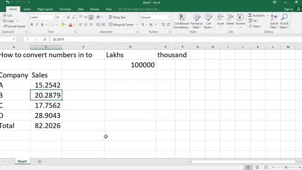The height and width of the screenshot is (170, 302).
Task: Open Cell Styles gallery
Action: coord(208,21)
